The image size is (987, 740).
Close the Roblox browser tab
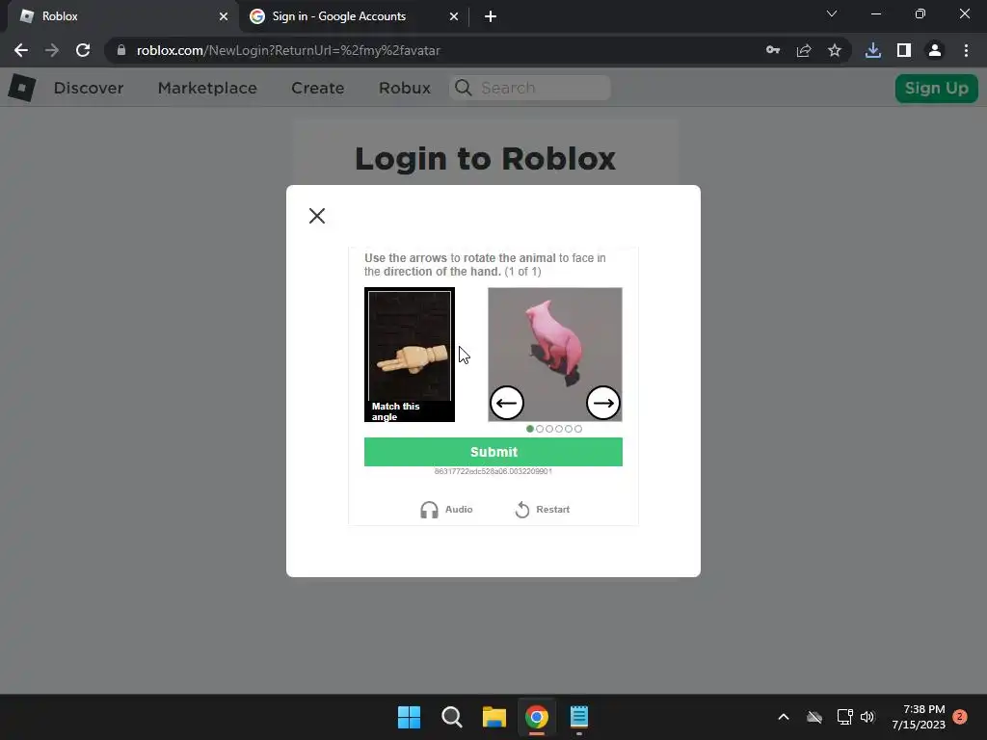click(224, 16)
